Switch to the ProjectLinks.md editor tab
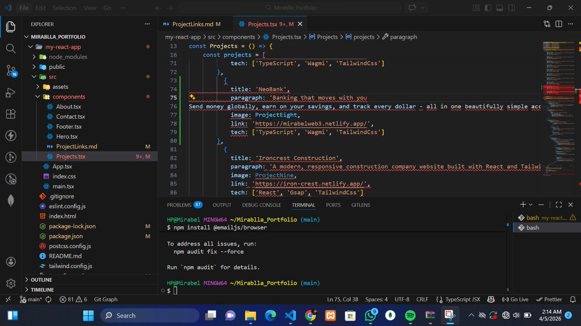This screenshot has width=581, height=326. (196, 24)
